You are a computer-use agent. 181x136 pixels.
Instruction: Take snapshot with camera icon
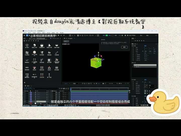pyautogui.click(x=103, y=84)
